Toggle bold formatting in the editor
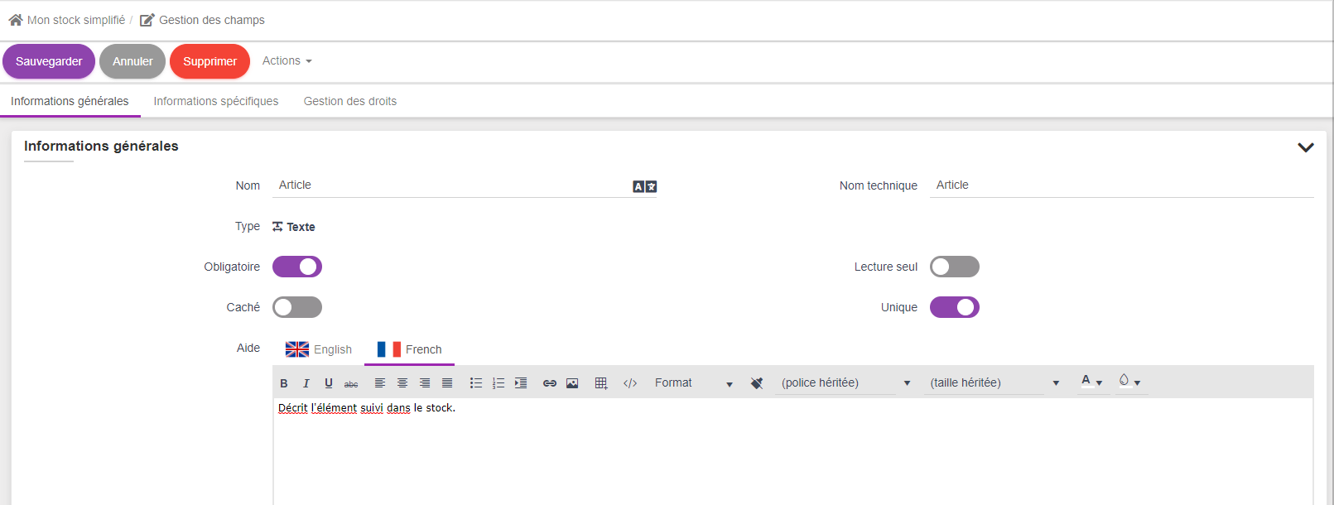The image size is (1334, 505). pos(284,383)
